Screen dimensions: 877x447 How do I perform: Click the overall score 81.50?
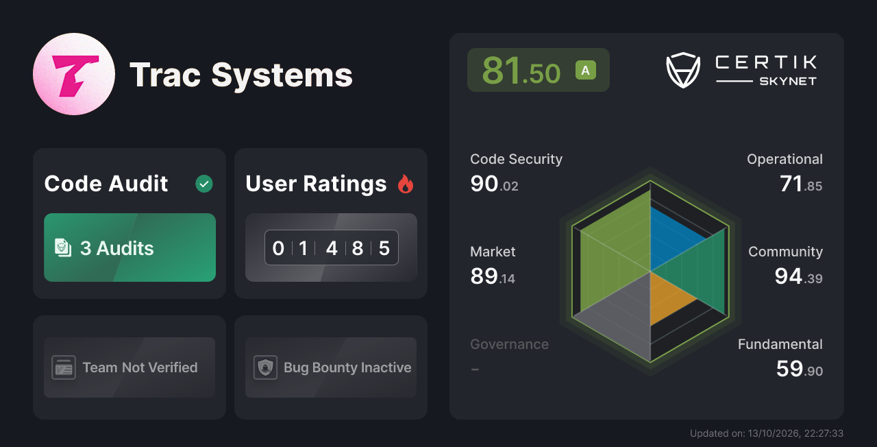(x=521, y=70)
